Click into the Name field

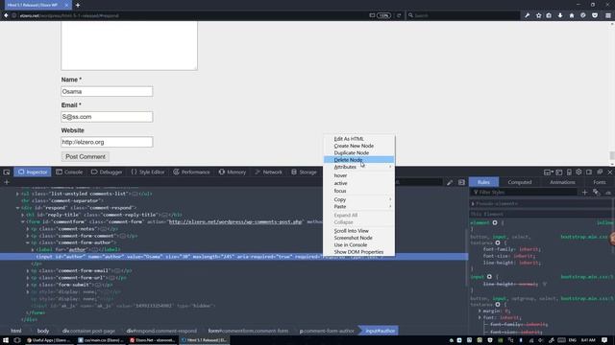tap(107, 92)
